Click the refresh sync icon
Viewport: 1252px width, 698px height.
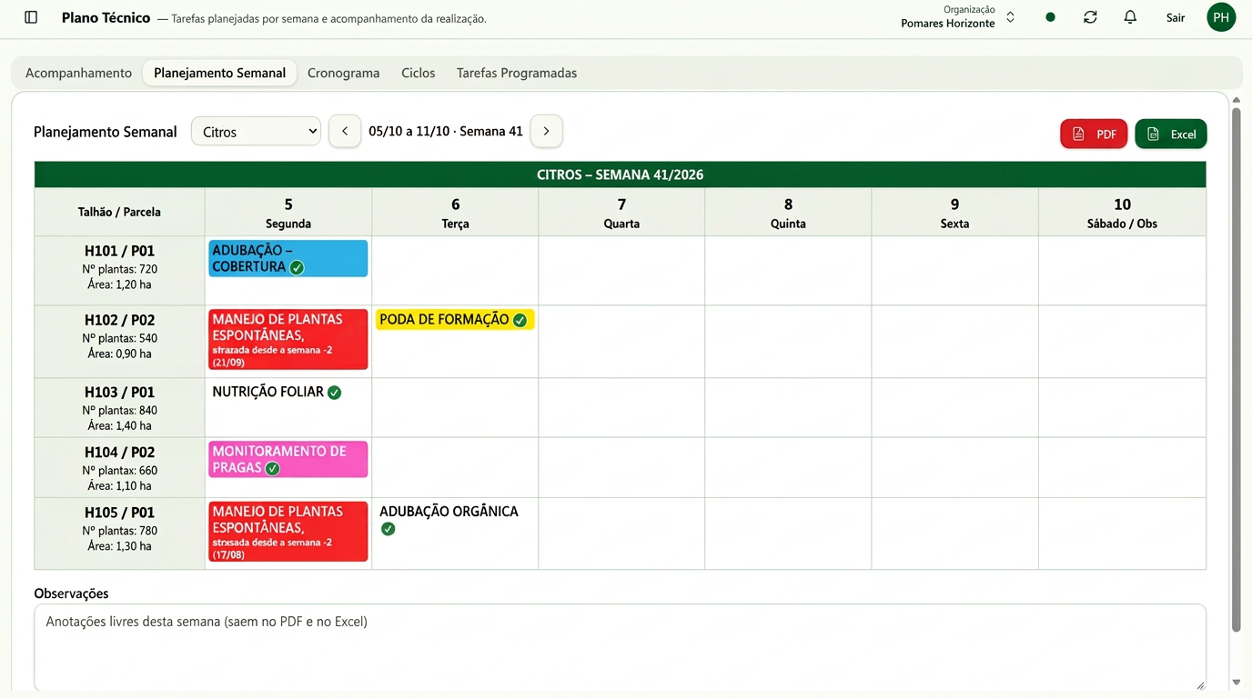tap(1090, 17)
